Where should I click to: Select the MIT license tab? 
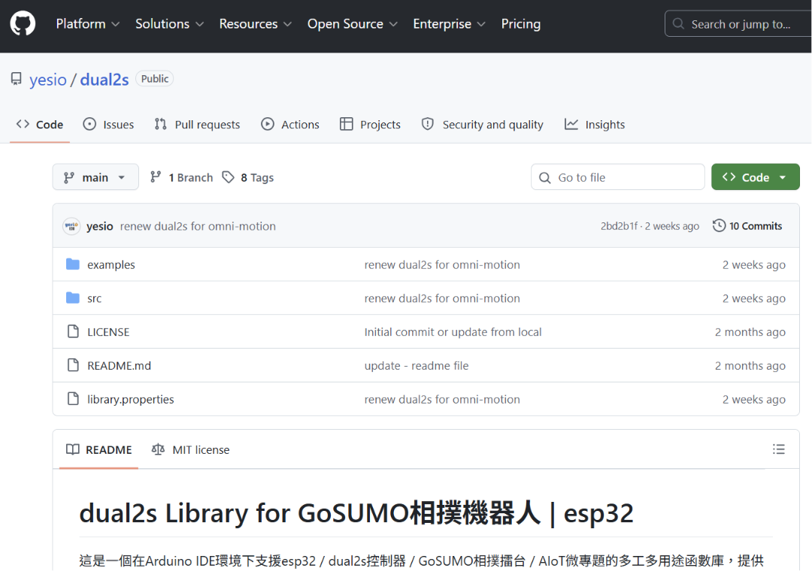tap(190, 449)
